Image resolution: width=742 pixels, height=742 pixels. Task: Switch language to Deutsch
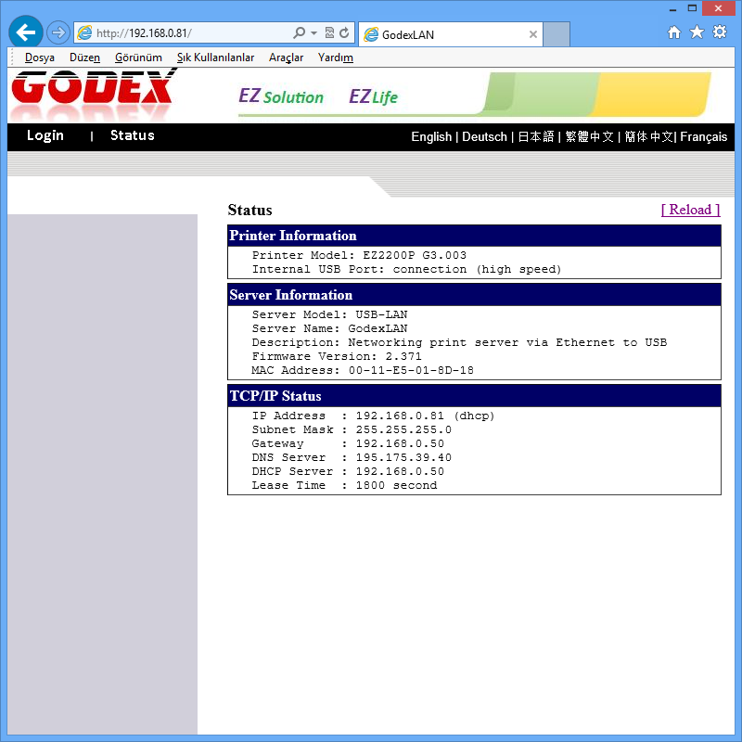484,136
